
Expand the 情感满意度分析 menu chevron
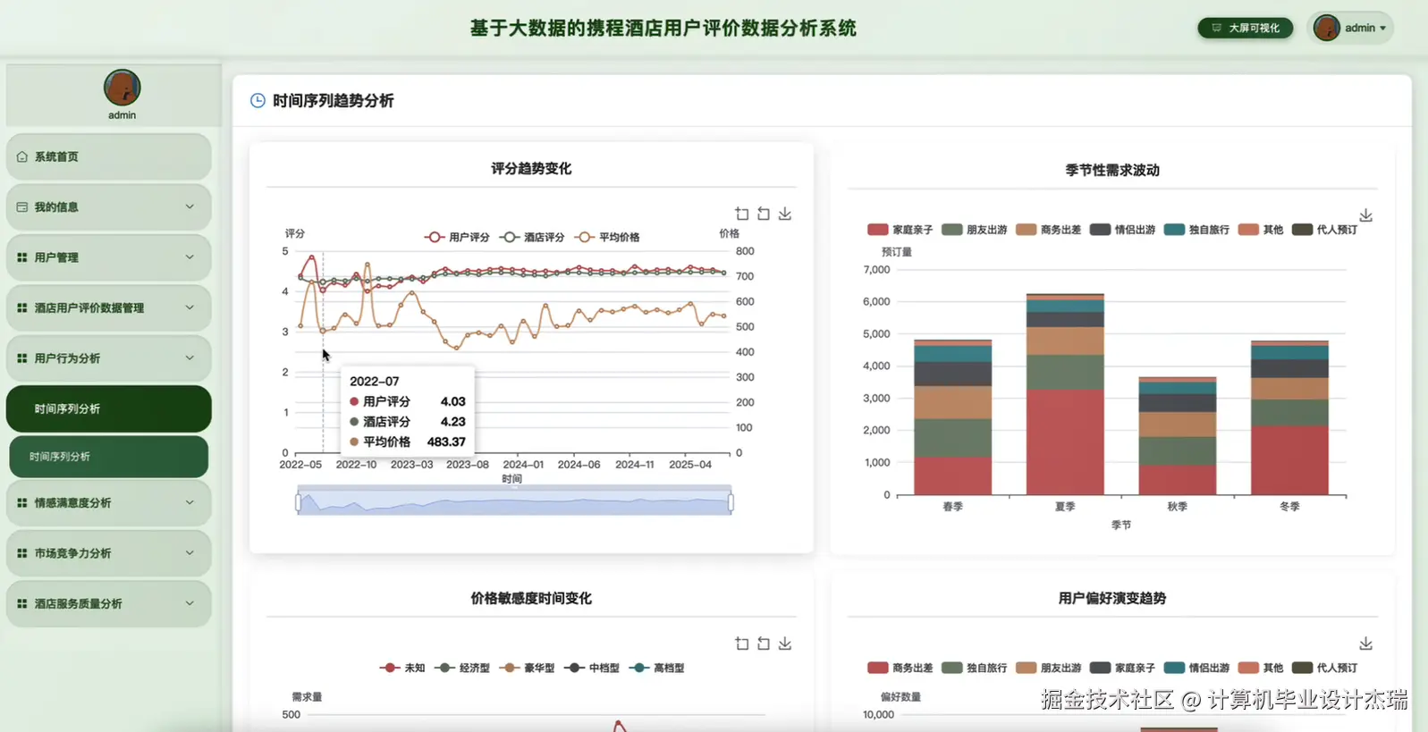pos(190,503)
